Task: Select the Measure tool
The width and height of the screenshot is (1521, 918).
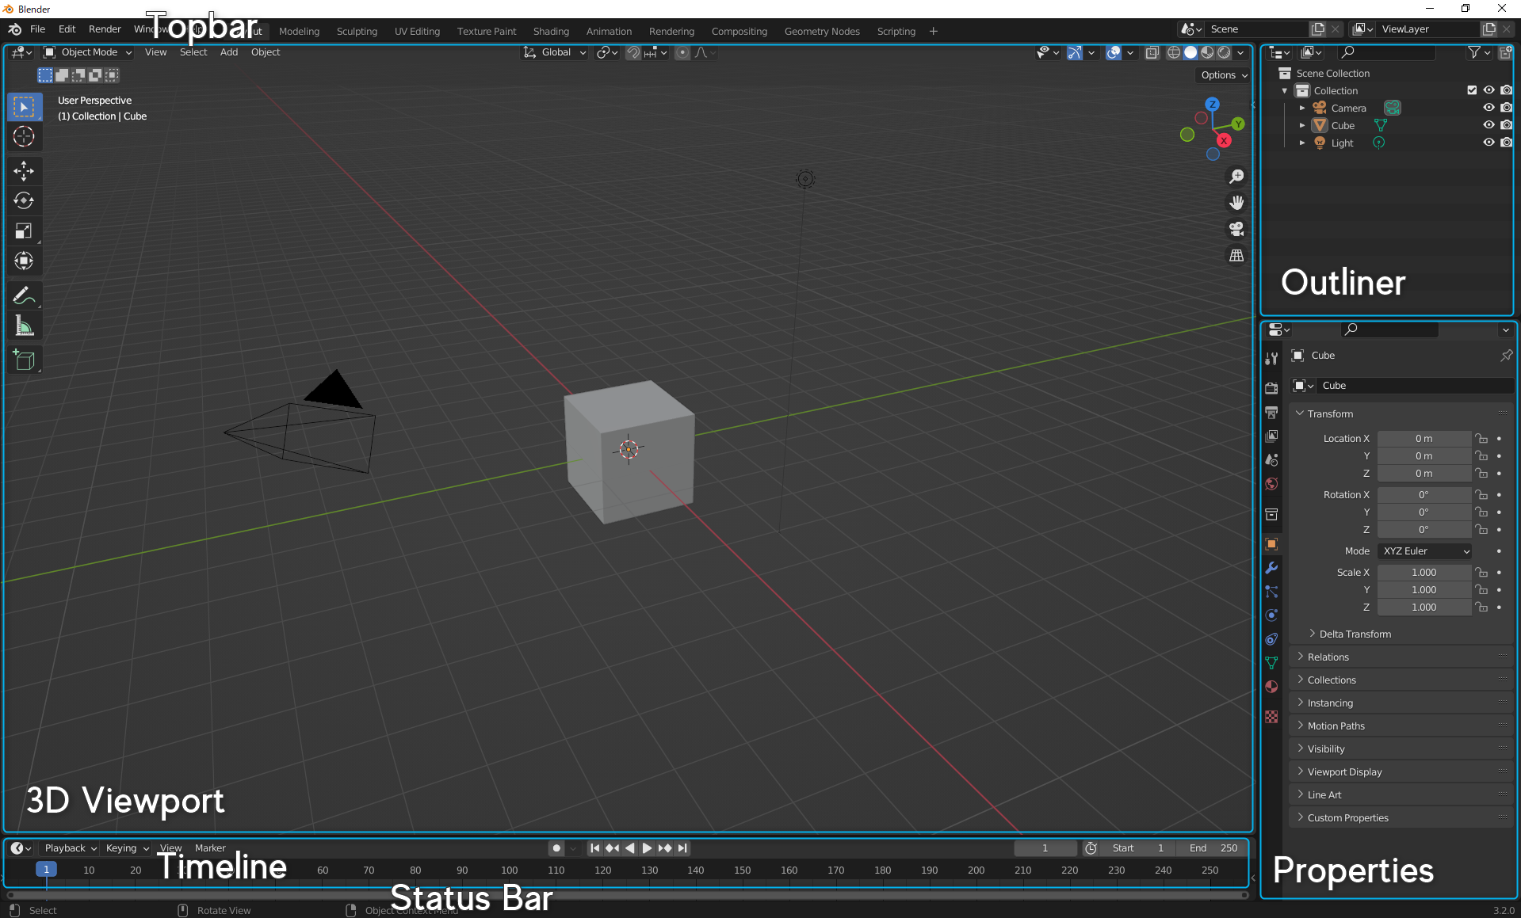Action: click(24, 326)
